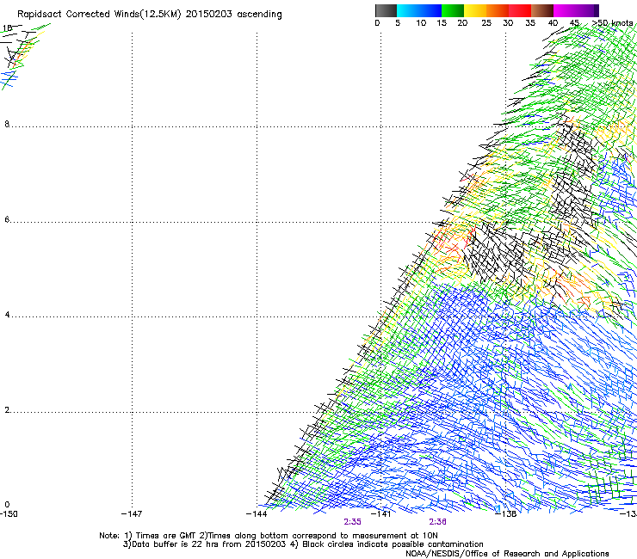Click the purple '2:36' time label
This screenshot has width=637, height=559.
tap(437, 522)
